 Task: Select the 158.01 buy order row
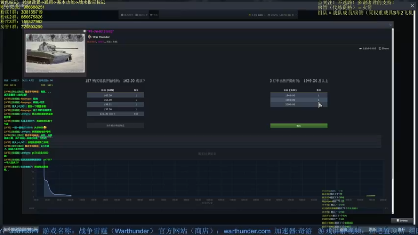click(x=115, y=104)
